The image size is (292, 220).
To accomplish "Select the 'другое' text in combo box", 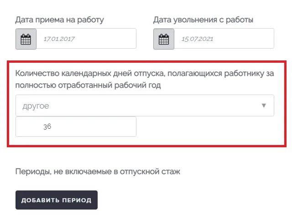I will click(x=36, y=106).
